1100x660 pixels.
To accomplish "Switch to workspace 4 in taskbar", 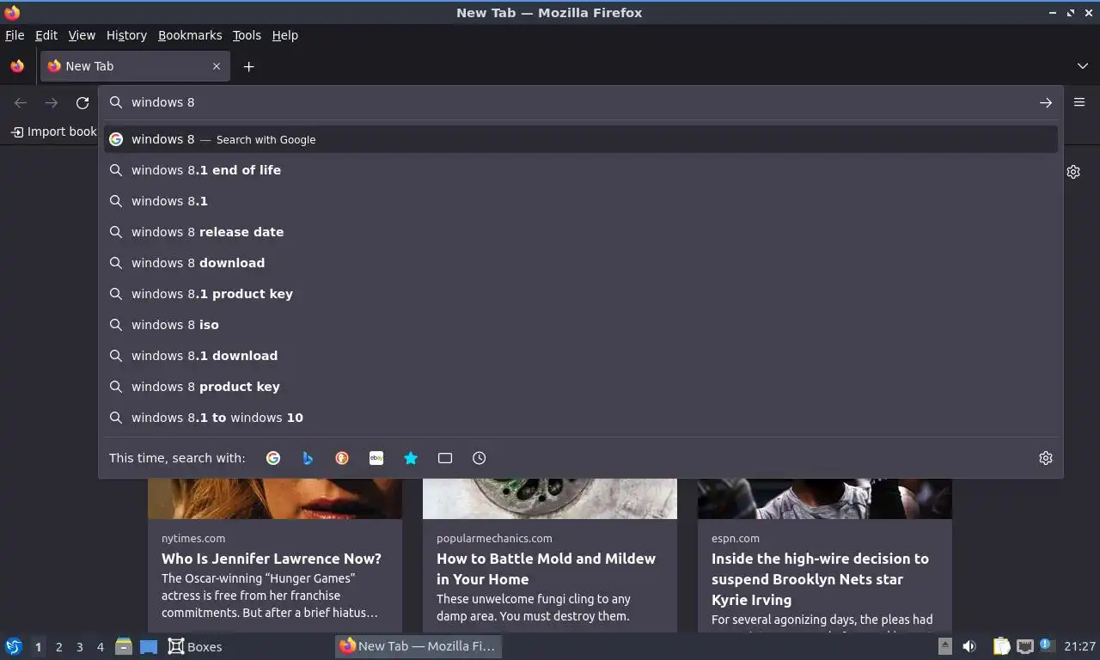I will tap(100, 647).
